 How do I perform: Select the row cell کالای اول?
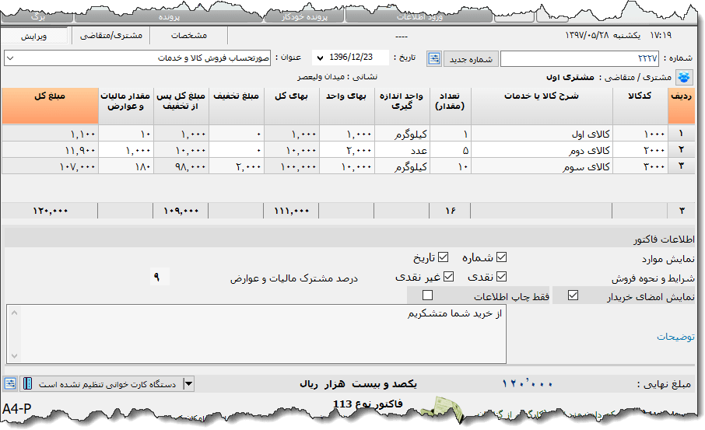(x=542, y=134)
